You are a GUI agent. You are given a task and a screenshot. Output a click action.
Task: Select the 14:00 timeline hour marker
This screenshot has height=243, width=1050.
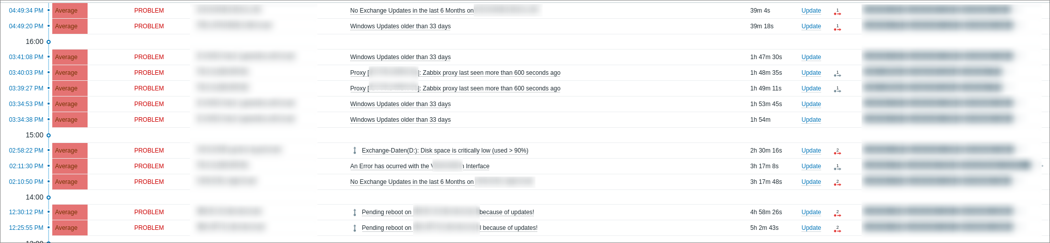pos(34,197)
